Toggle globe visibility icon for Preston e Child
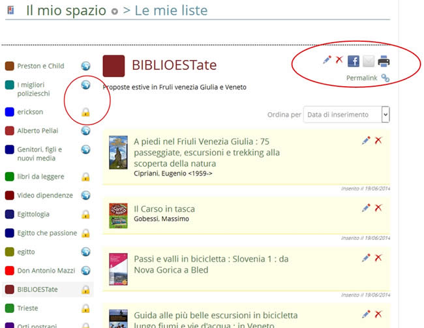Image resolution: width=424 pixels, height=328 pixels. tap(85, 66)
